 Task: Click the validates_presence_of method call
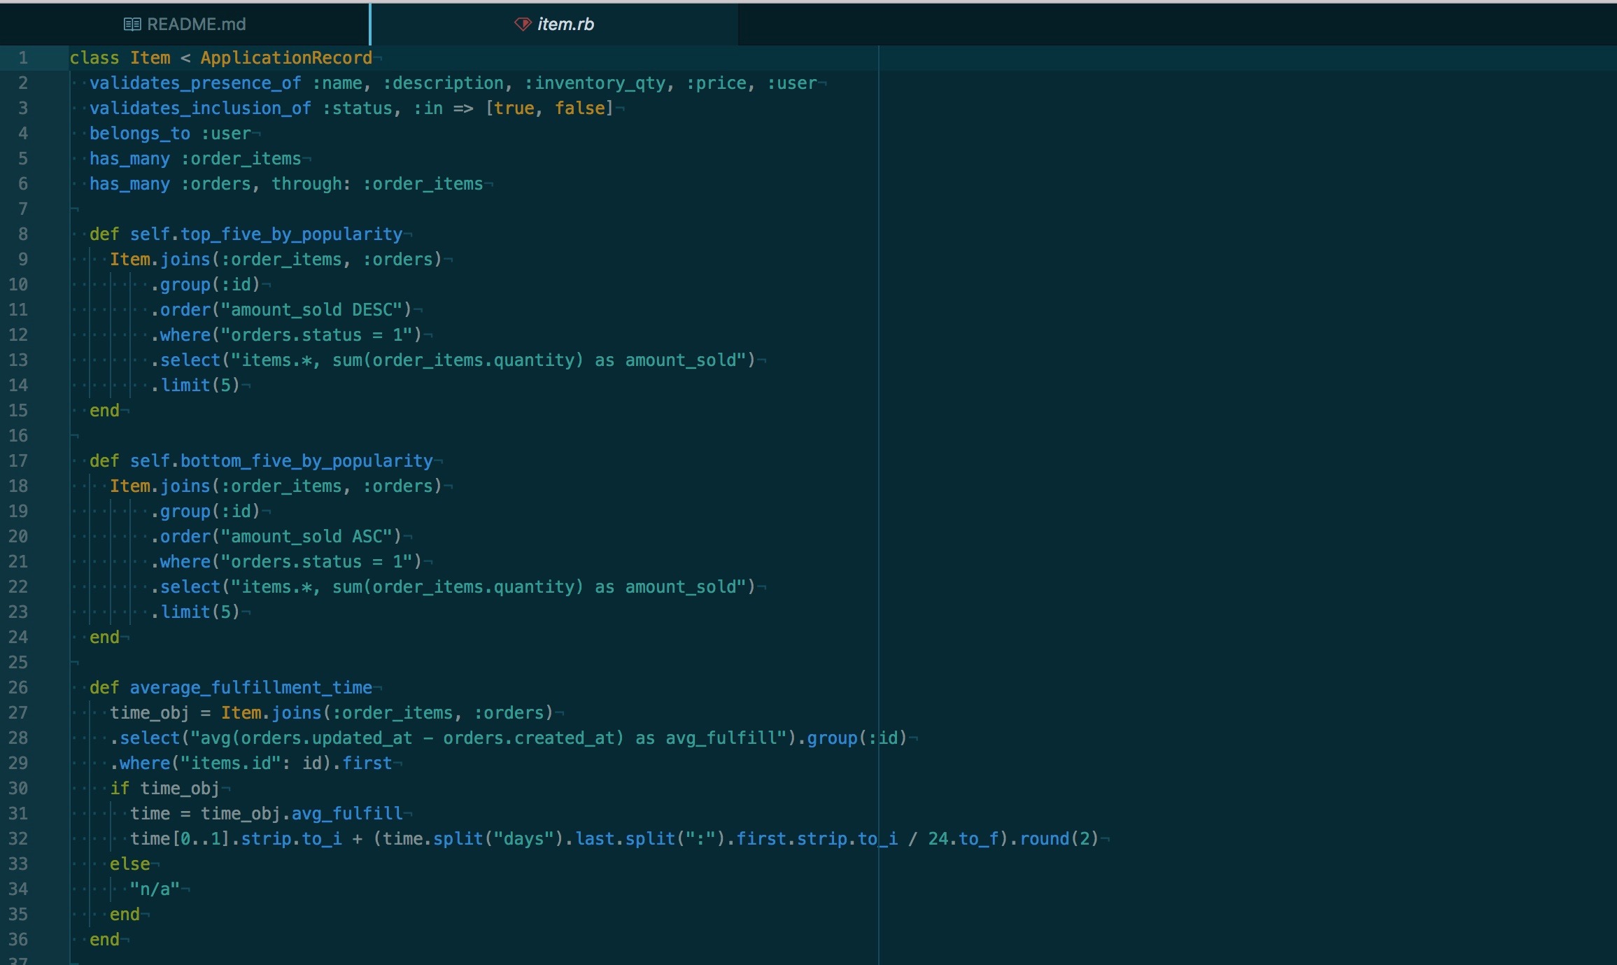[x=195, y=83]
